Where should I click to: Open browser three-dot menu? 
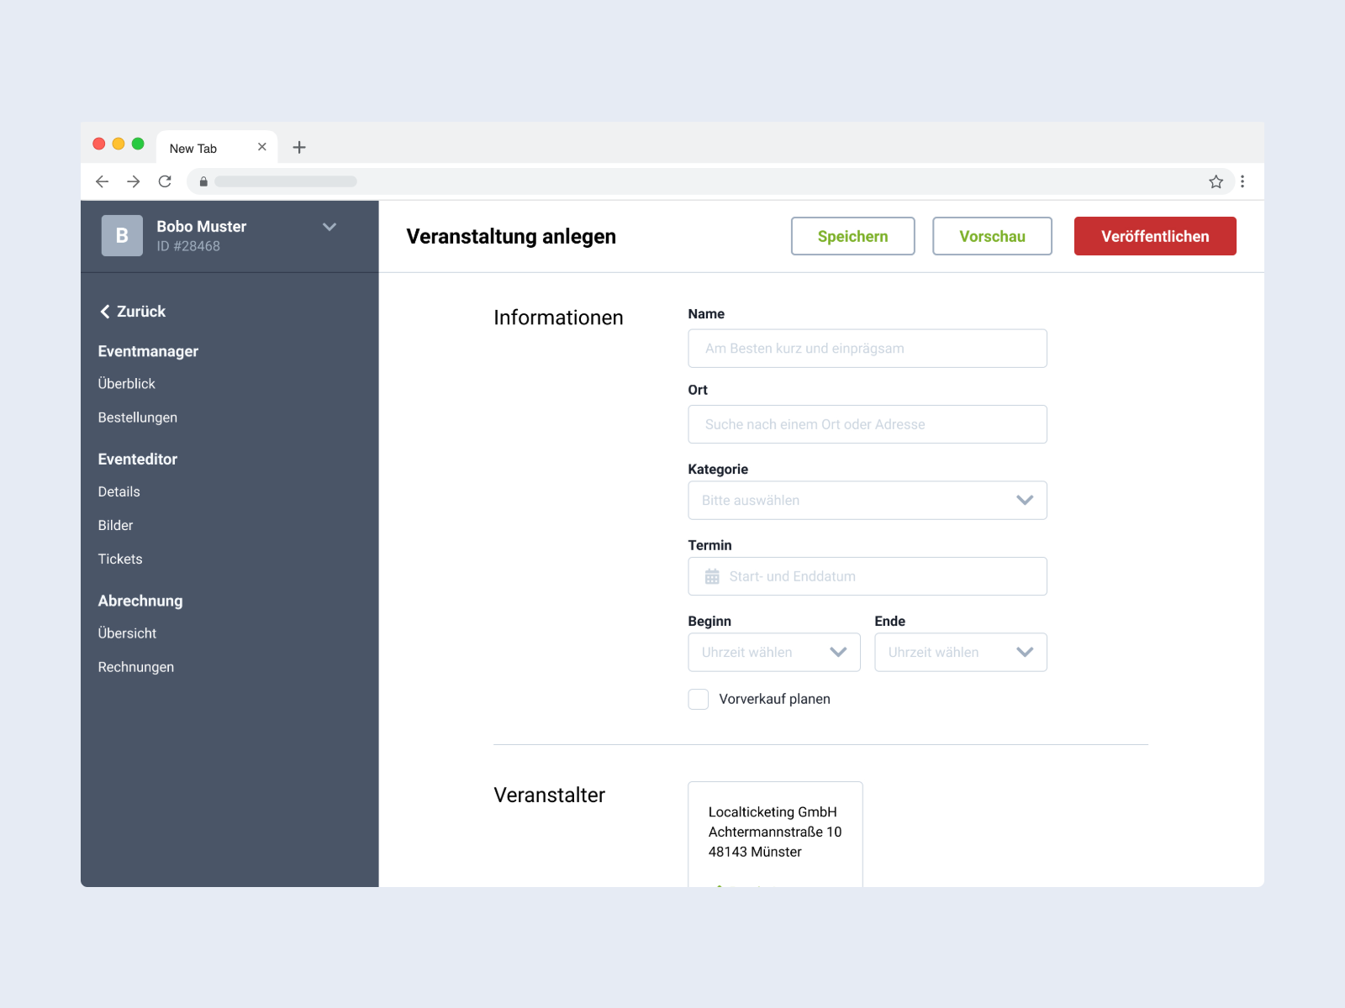[x=1242, y=181]
